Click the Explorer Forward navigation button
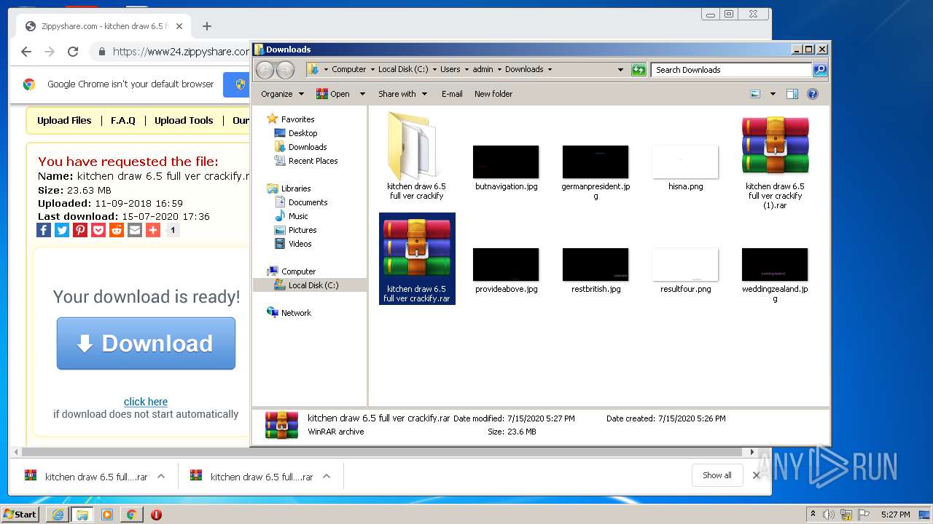 [285, 70]
